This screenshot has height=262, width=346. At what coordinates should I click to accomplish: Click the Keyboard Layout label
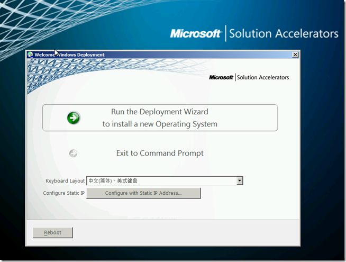tap(65, 181)
